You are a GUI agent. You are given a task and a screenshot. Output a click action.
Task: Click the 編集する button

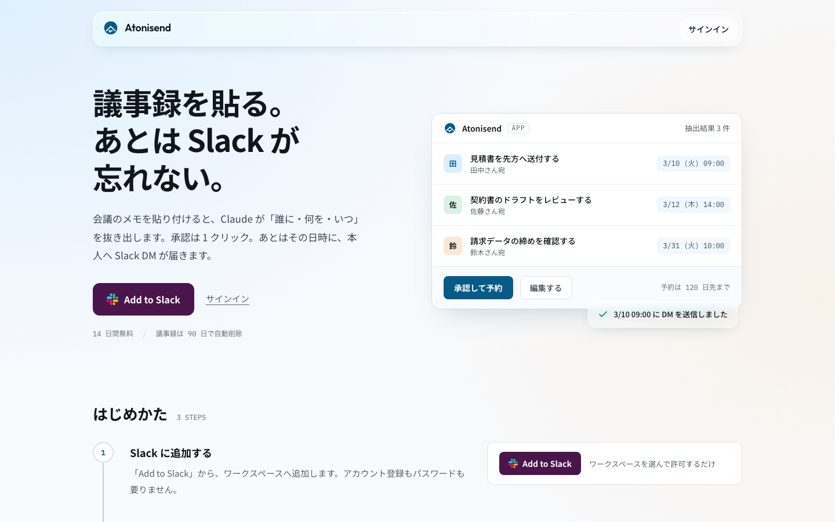pyautogui.click(x=546, y=288)
